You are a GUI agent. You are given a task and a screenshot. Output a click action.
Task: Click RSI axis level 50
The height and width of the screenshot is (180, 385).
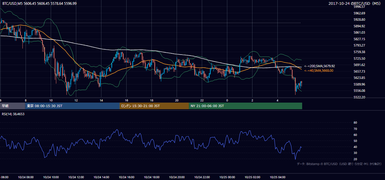[x=355, y=141]
